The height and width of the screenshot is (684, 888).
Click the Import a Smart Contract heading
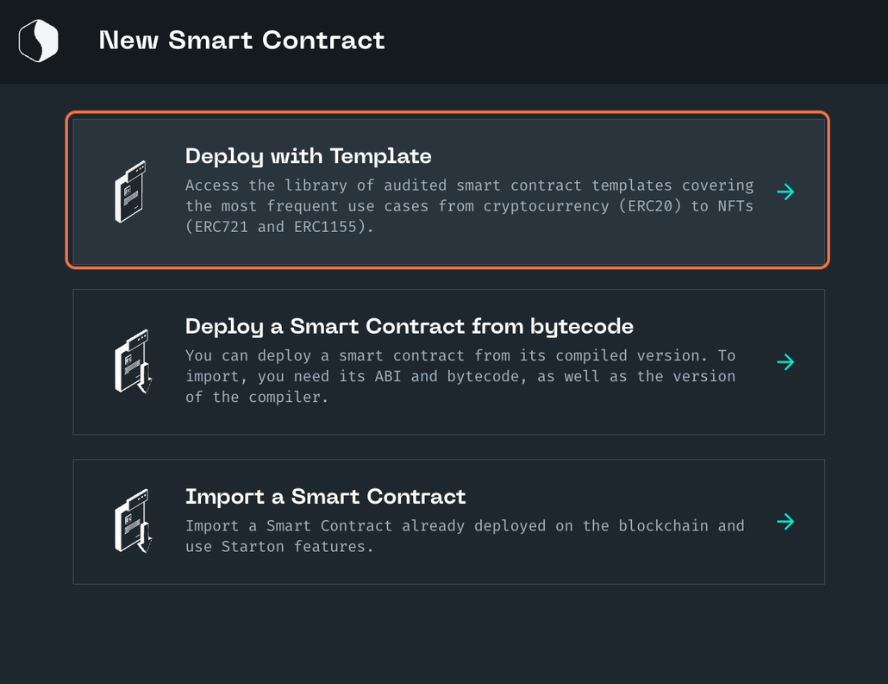click(325, 497)
